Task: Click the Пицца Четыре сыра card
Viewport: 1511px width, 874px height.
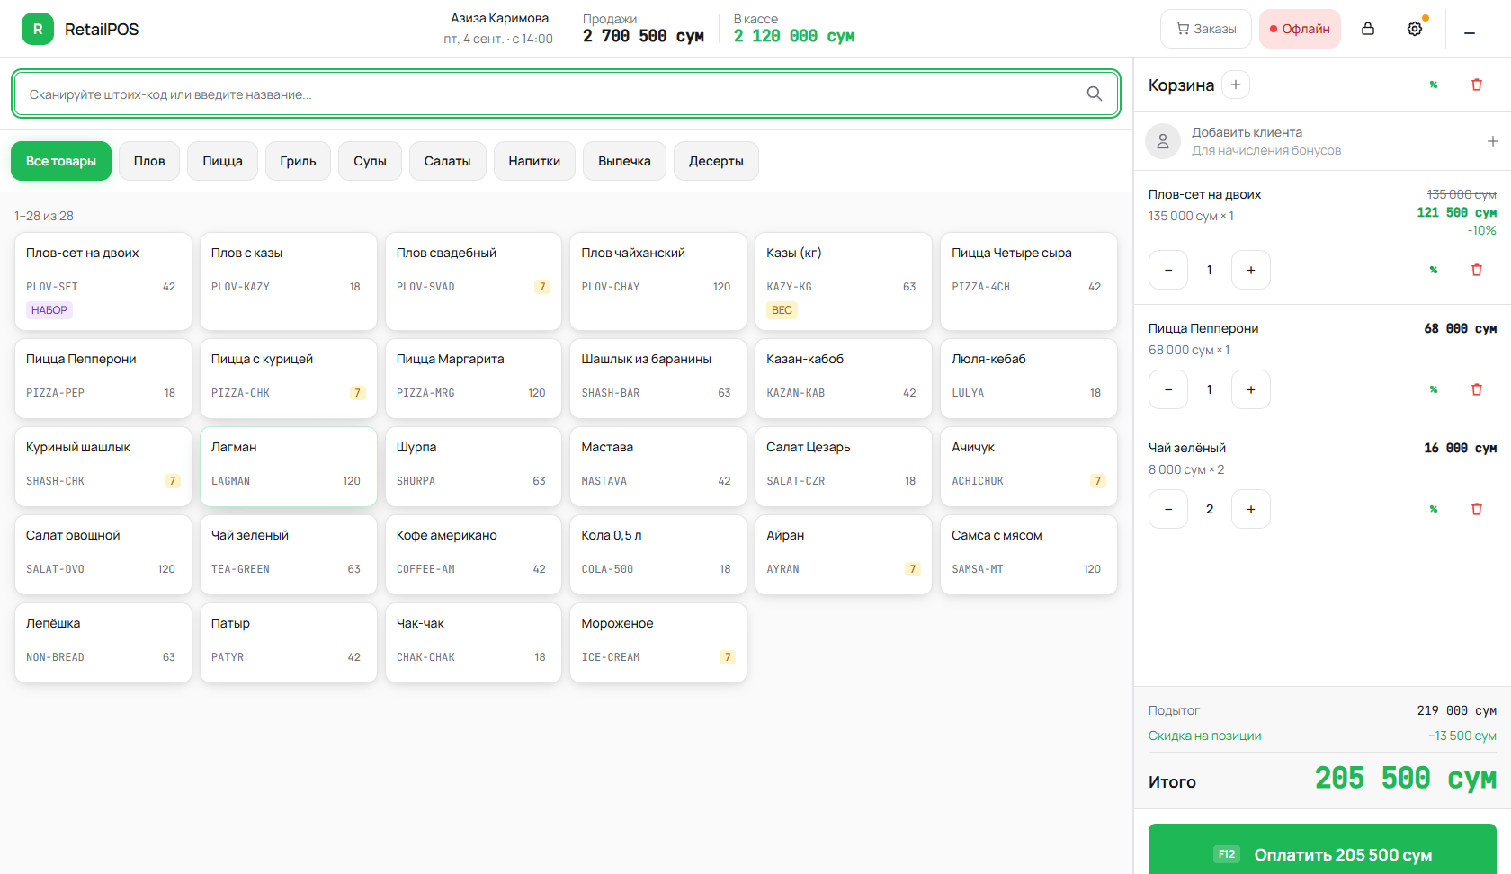Action: click(x=1029, y=281)
